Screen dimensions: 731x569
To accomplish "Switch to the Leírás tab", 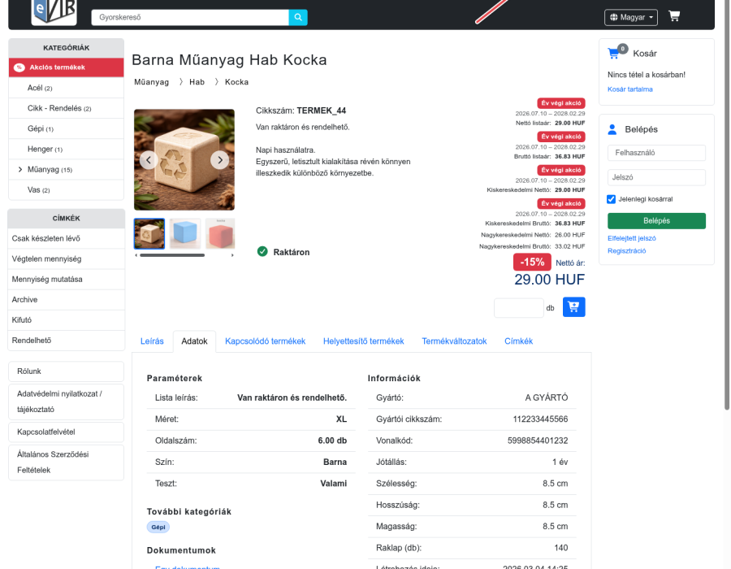I will pyautogui.click(x=152, y=341).
